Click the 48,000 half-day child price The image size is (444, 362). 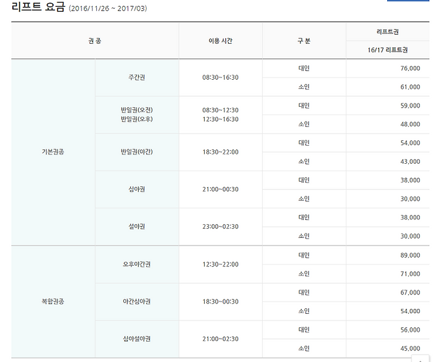pyautogui.click(x=410, y=124)
